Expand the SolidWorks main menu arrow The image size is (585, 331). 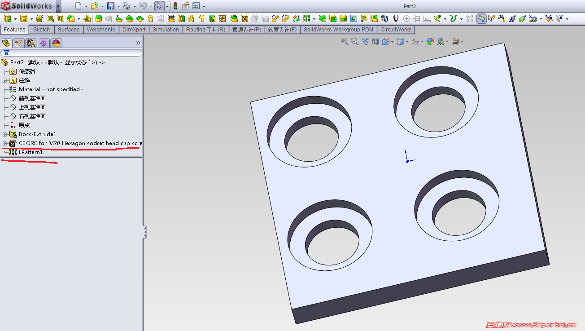(58, 6)
